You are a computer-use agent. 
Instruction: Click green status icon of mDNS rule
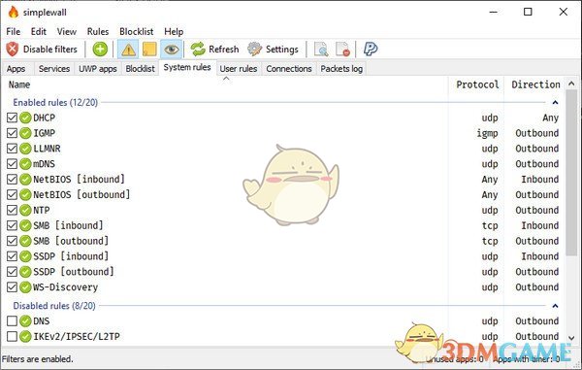pyautogui.click(x=25, y=164)
